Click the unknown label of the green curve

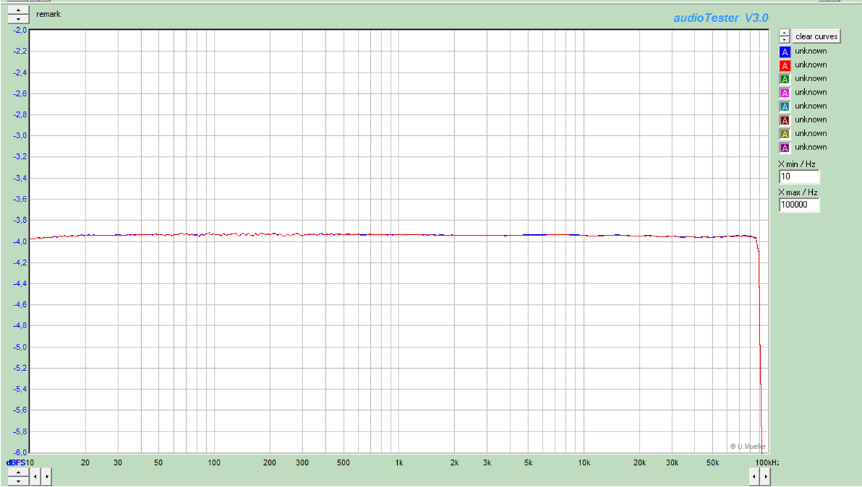point(811,78)
